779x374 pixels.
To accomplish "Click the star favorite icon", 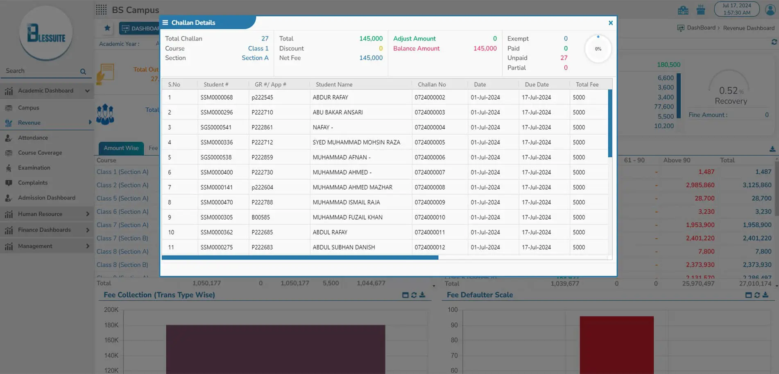I will point(107,28).
